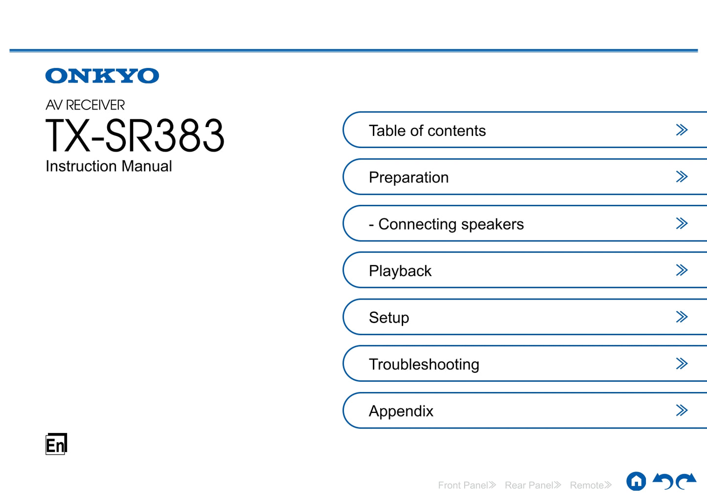
Task: Click the chevron on Table of contents row
Action: click(682, 130)
